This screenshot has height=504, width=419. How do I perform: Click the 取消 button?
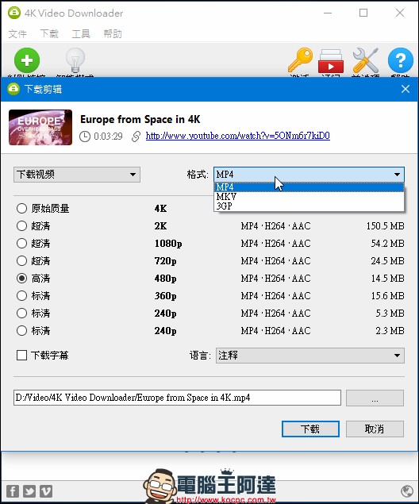[375, 429]
